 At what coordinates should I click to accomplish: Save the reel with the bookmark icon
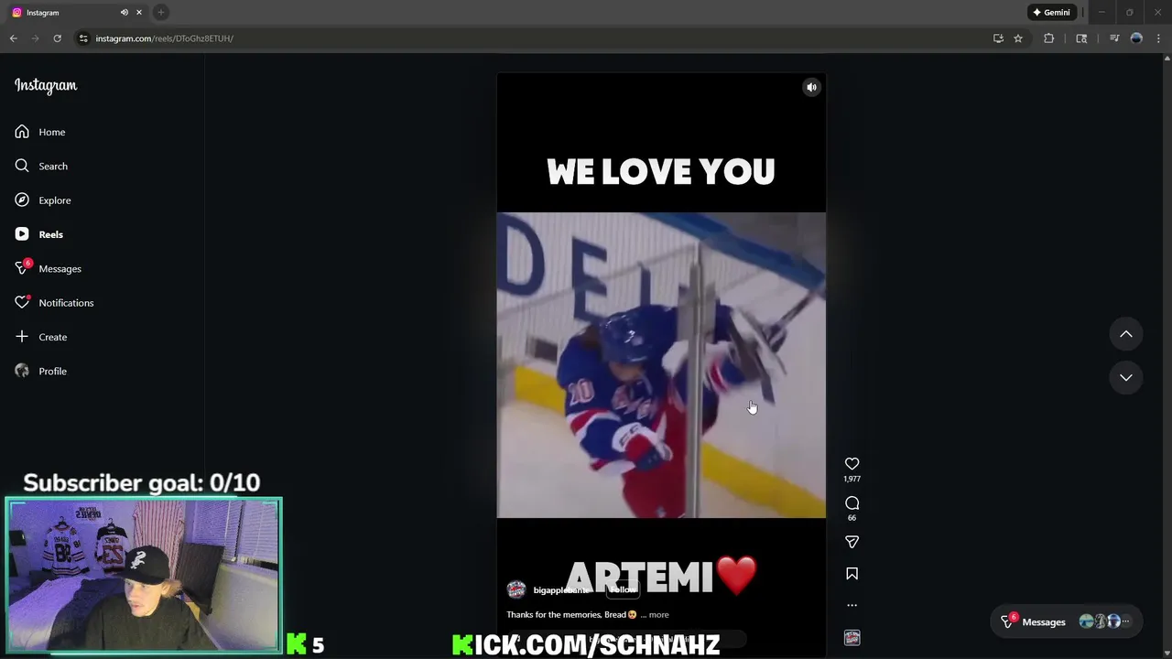click(x=852, y=574)
